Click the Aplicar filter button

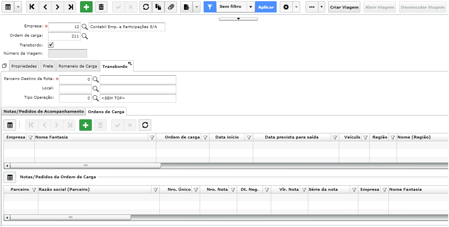click(266, 7)
